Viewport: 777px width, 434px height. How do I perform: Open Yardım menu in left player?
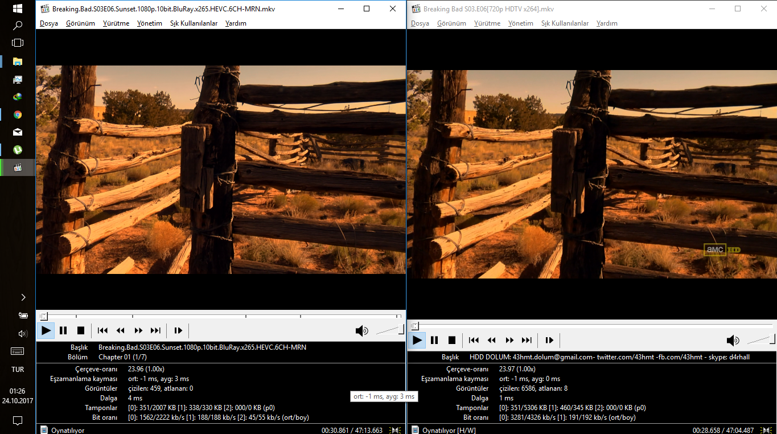tap(236, 23)
